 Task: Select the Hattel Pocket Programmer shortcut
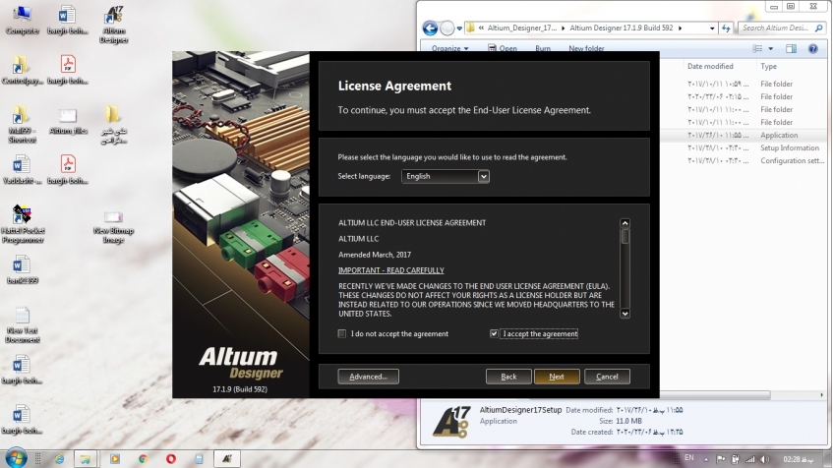[23, 224]
